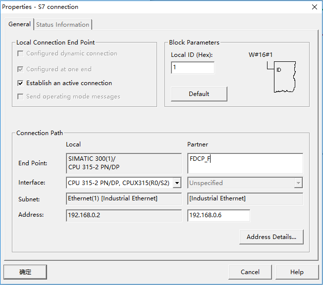Image resolution: width=323 pixels, height=285 pixels.
Task: Open Help for this dialog
Action: coord(297,272)
